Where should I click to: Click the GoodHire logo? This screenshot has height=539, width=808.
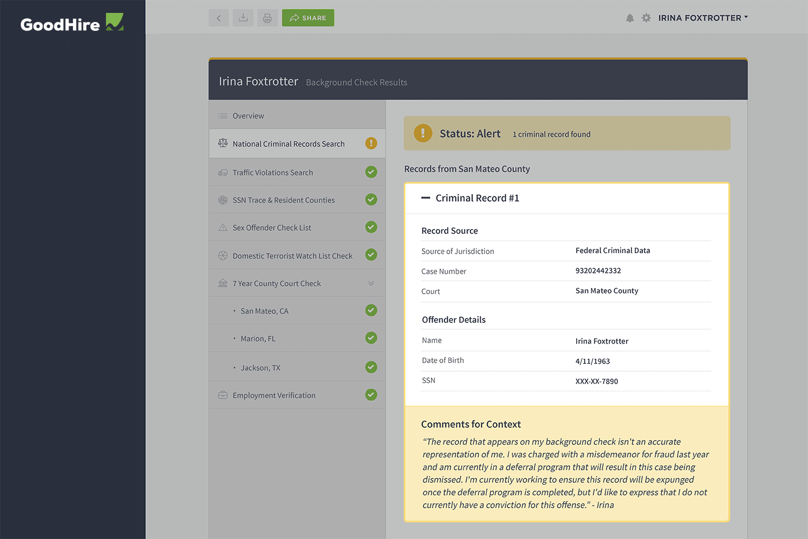click(x=72, y=22)
